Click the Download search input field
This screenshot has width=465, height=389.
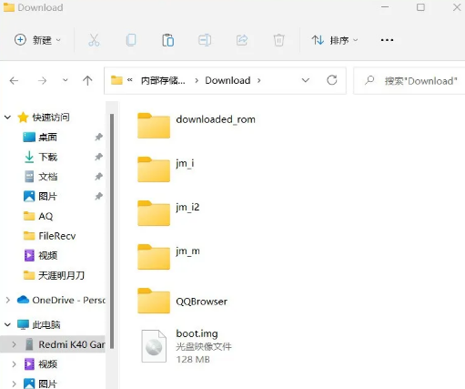(x=409, y=81)
